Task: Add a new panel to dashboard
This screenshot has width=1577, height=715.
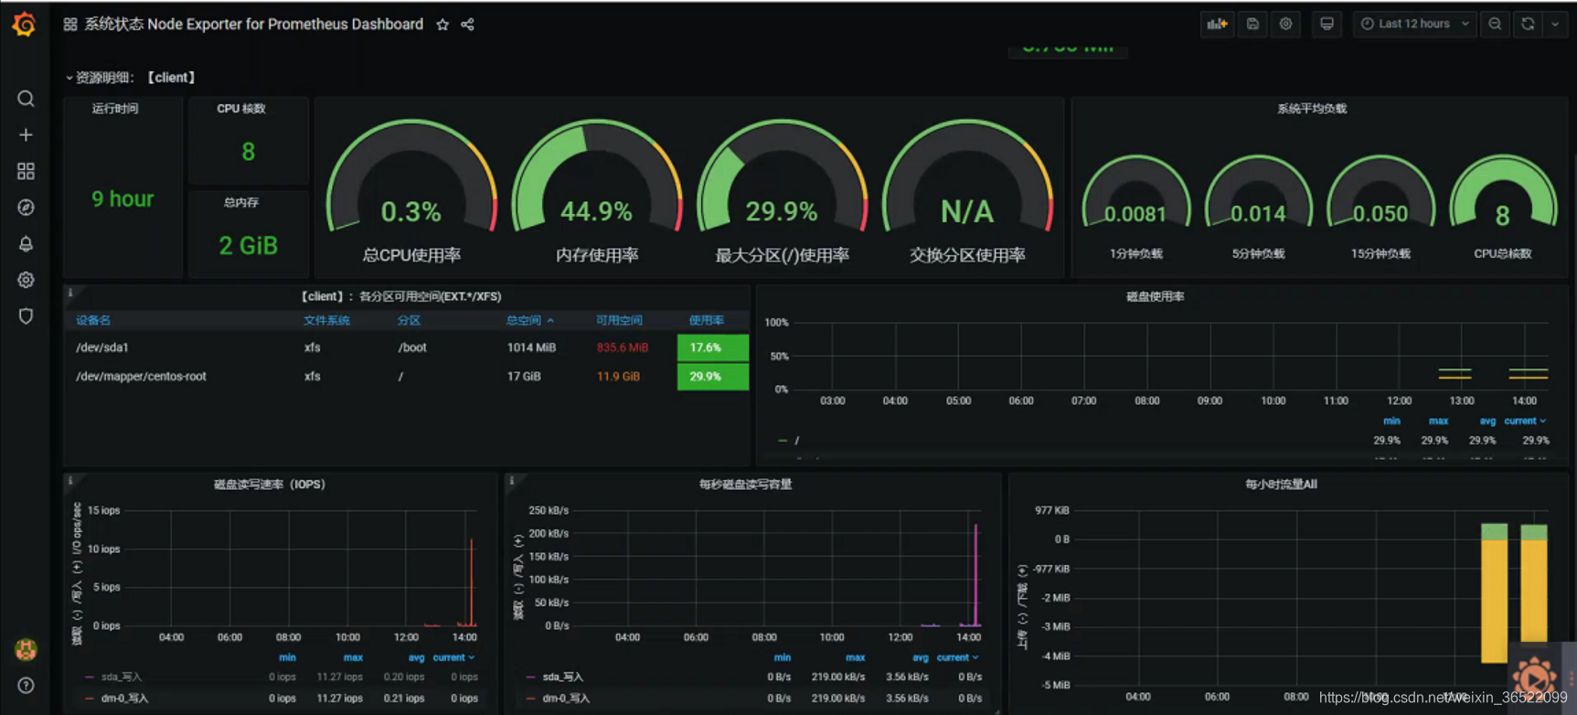Action: point(1217,24)
